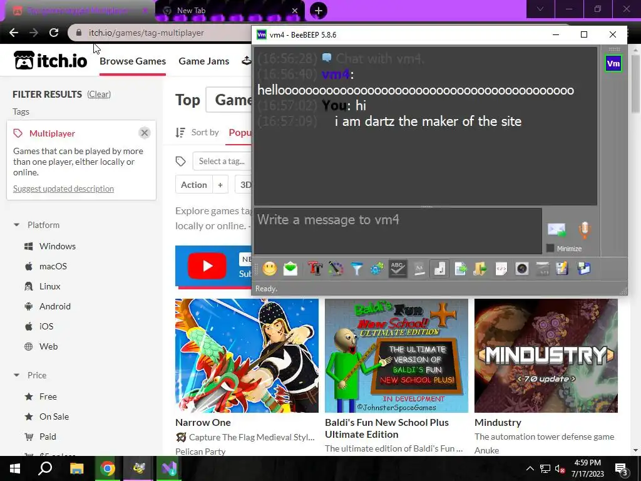Filter games by Windows platform
The image size is (641, 481).
[58, 246]
